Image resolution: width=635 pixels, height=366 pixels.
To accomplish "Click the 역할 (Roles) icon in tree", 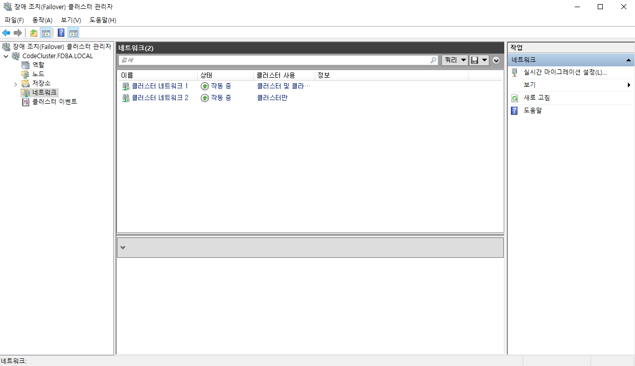I will point(25,65).
